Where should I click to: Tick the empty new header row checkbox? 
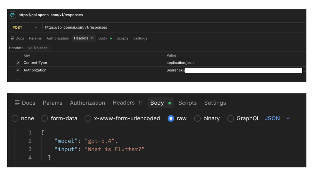(x=18, y=78)
